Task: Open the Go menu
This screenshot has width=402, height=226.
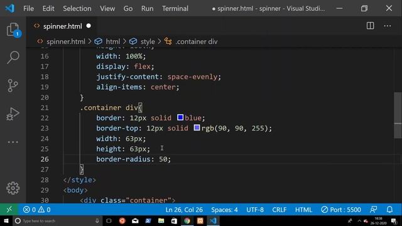Action: 128,8
